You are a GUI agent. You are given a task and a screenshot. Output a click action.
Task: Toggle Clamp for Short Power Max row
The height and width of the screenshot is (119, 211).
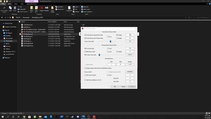[x=117, y=38]
